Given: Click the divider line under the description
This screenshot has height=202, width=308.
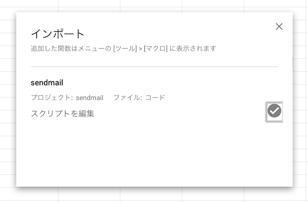Looking at the screenshot, I should [x=154, y=67].
